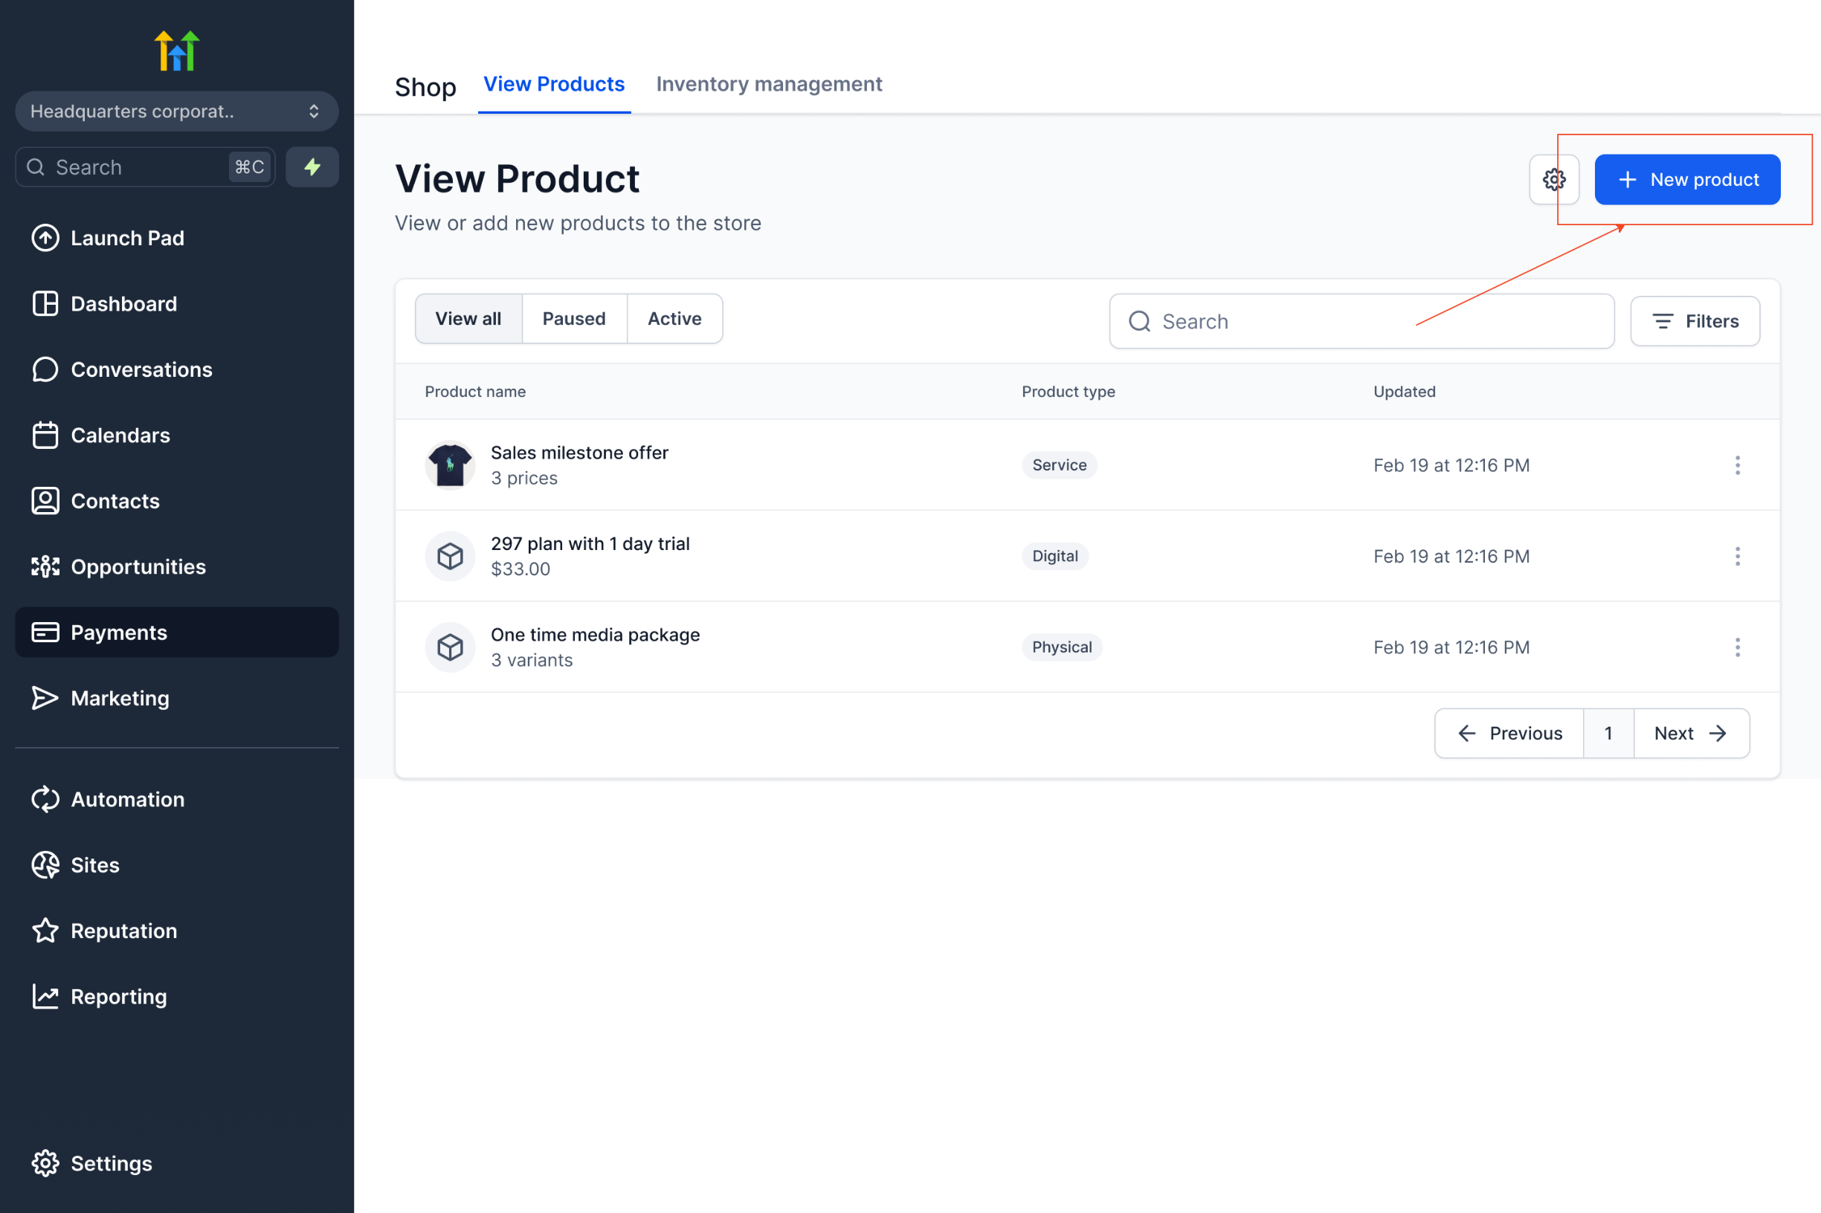Viewport: 1821px width, 1213px height.
Task: Select the Paused filter segment
Action: point(573,319)
